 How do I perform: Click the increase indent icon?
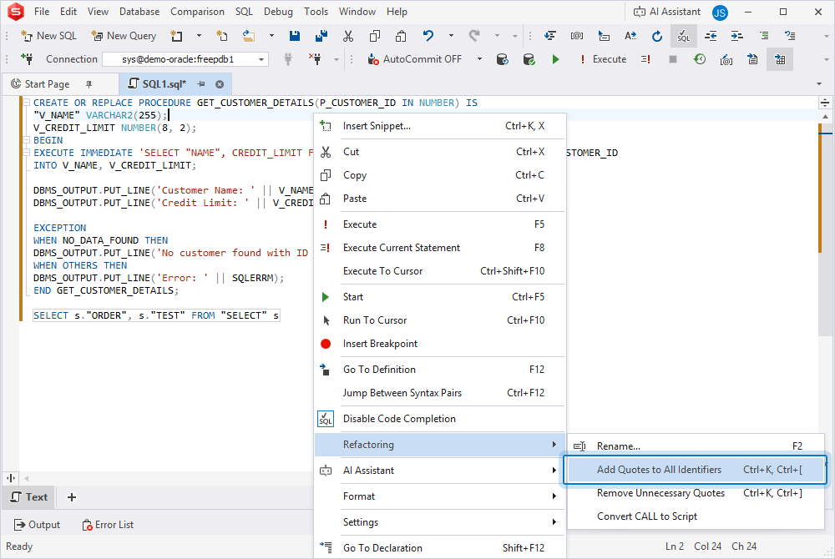point(736,36)
